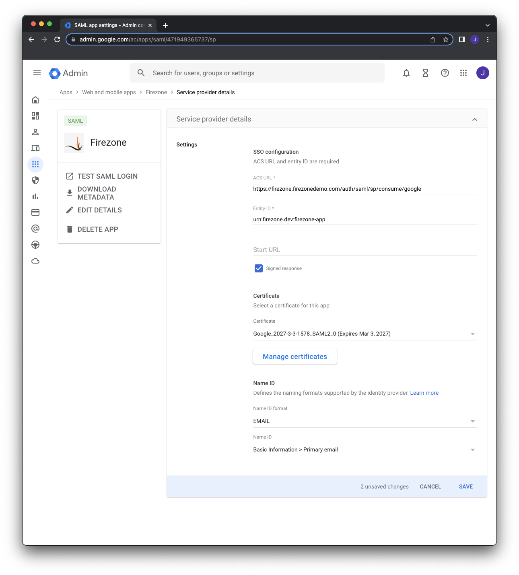The width and height of the screenshot is (519, 575).
Task: Open the Billing card icon in sidebar
Action: [x=35, y=212]
